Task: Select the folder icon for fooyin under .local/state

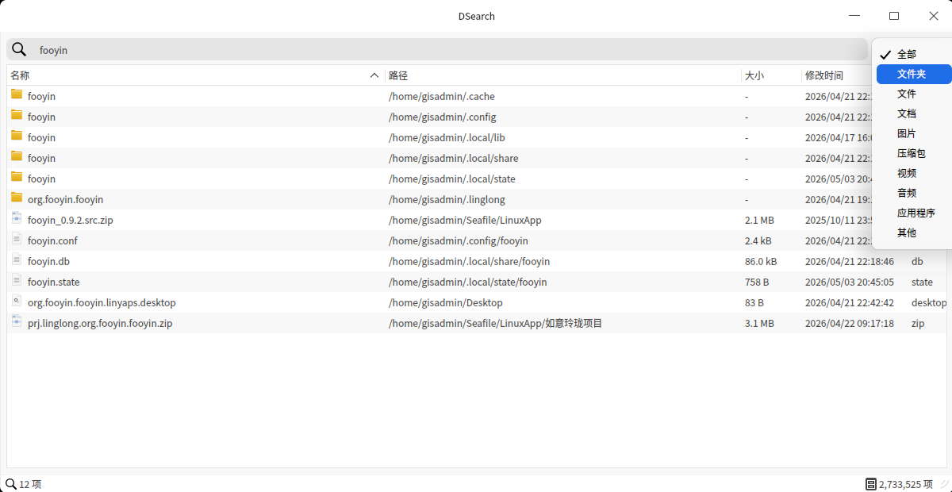Action: (x=17, y=177)
